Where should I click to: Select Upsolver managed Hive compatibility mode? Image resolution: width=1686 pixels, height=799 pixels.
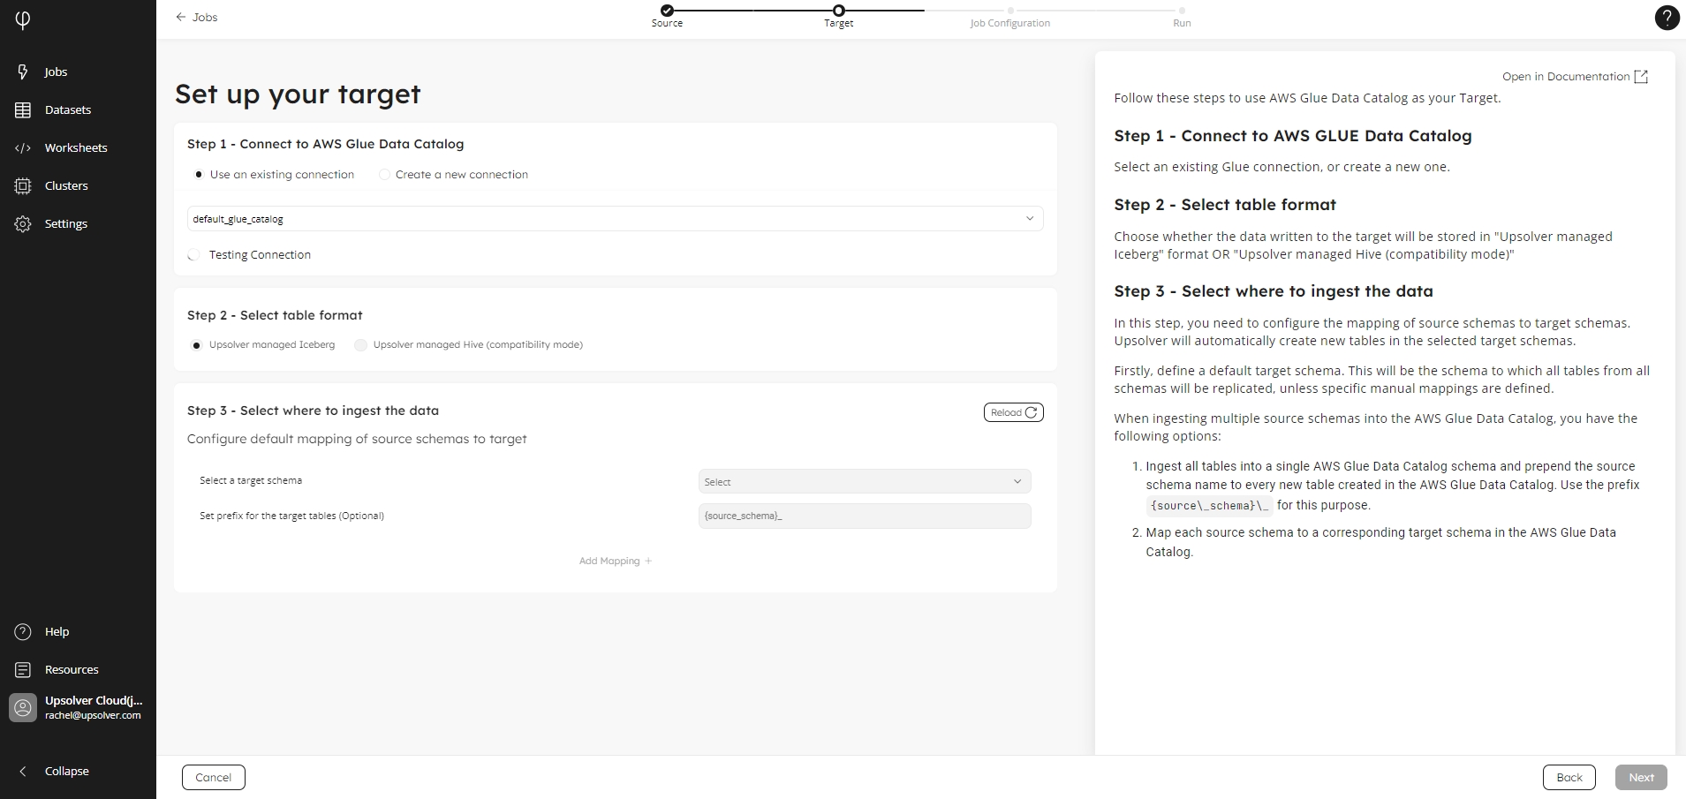(361, 345)
